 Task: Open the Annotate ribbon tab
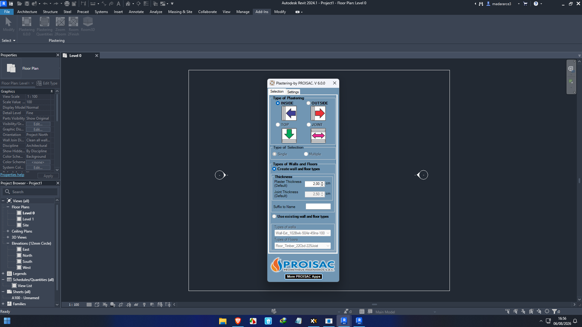pyautogui.click(x=136, y=12)
